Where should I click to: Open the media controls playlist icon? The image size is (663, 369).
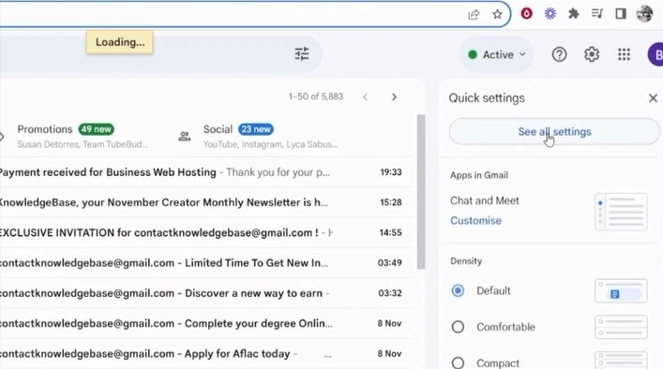coord(597,14)
